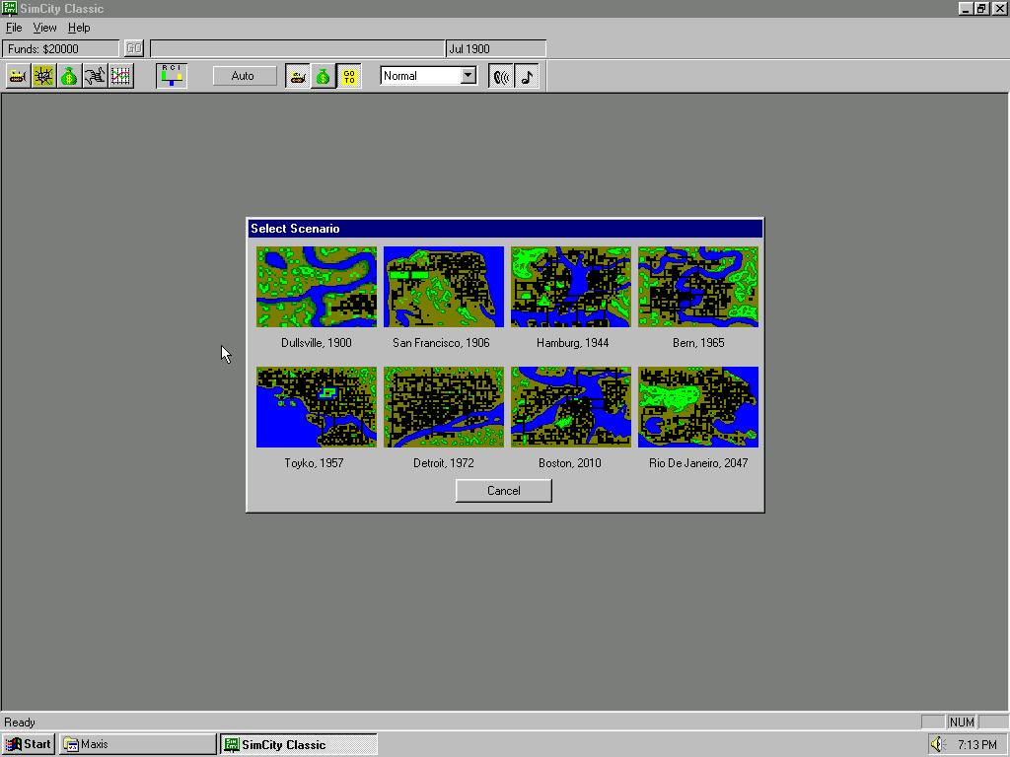Open the Normal speed dropdown

[x=469, y=76]
